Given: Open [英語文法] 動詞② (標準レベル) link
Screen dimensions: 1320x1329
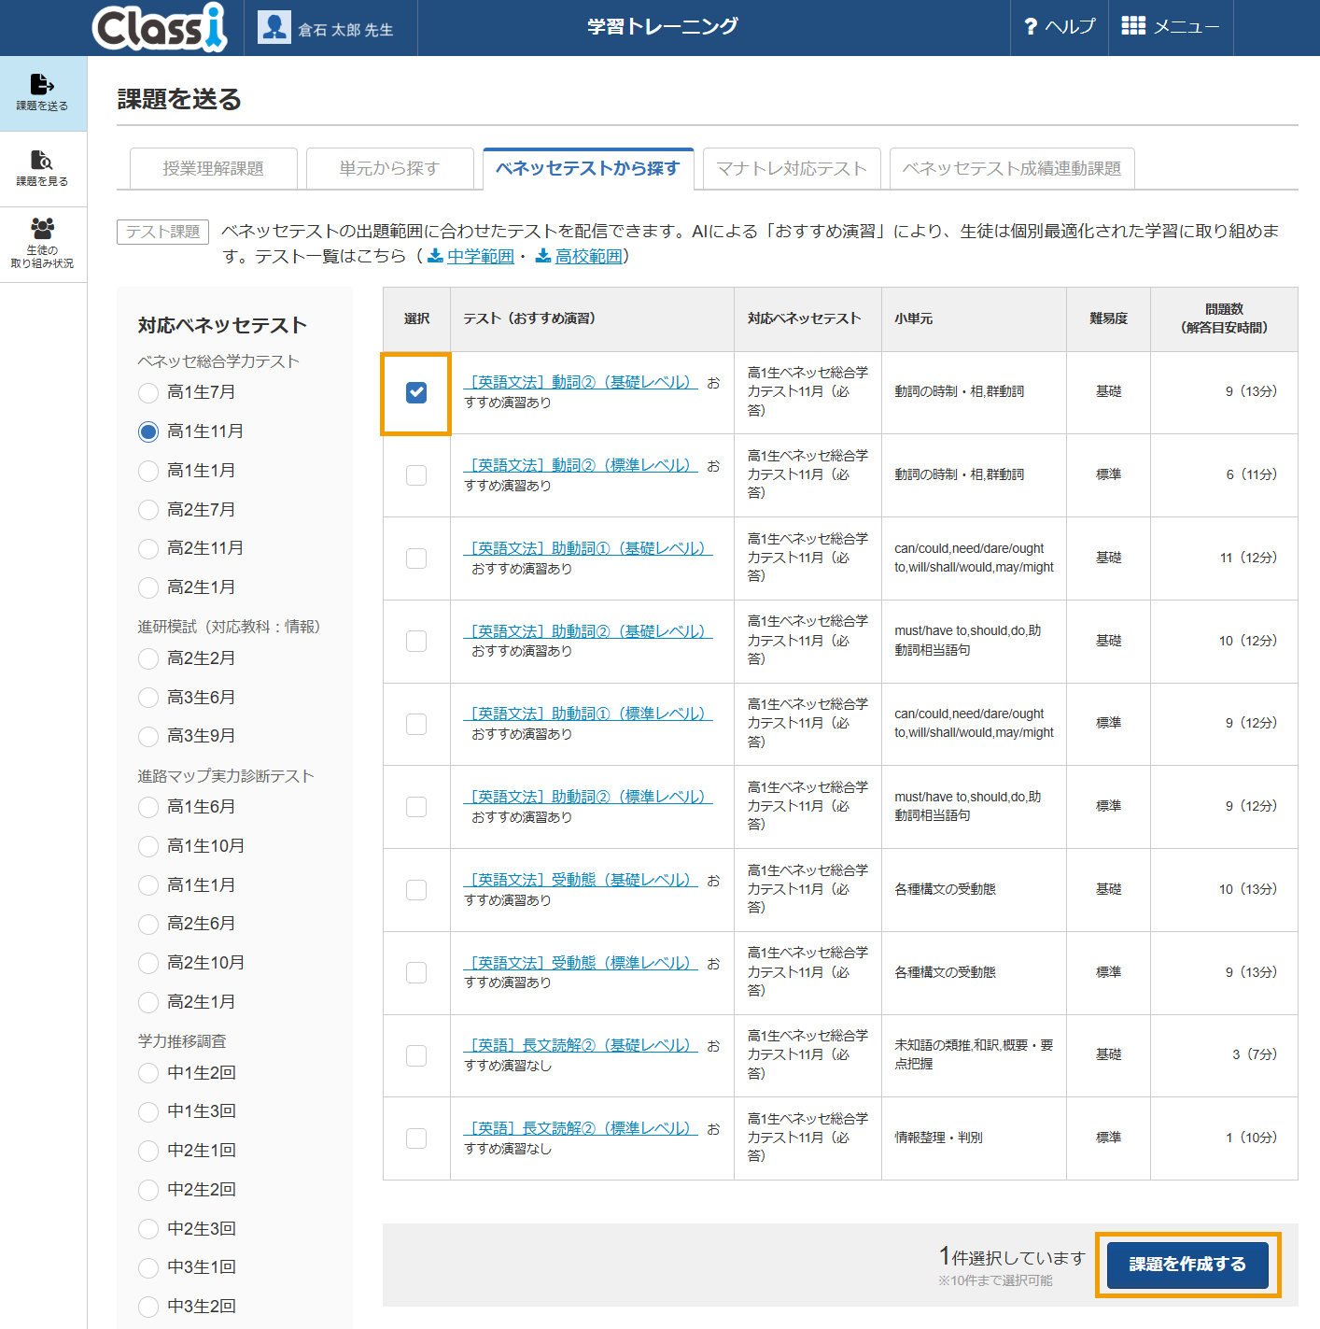Looking at the screenshot, I should 581,465.
